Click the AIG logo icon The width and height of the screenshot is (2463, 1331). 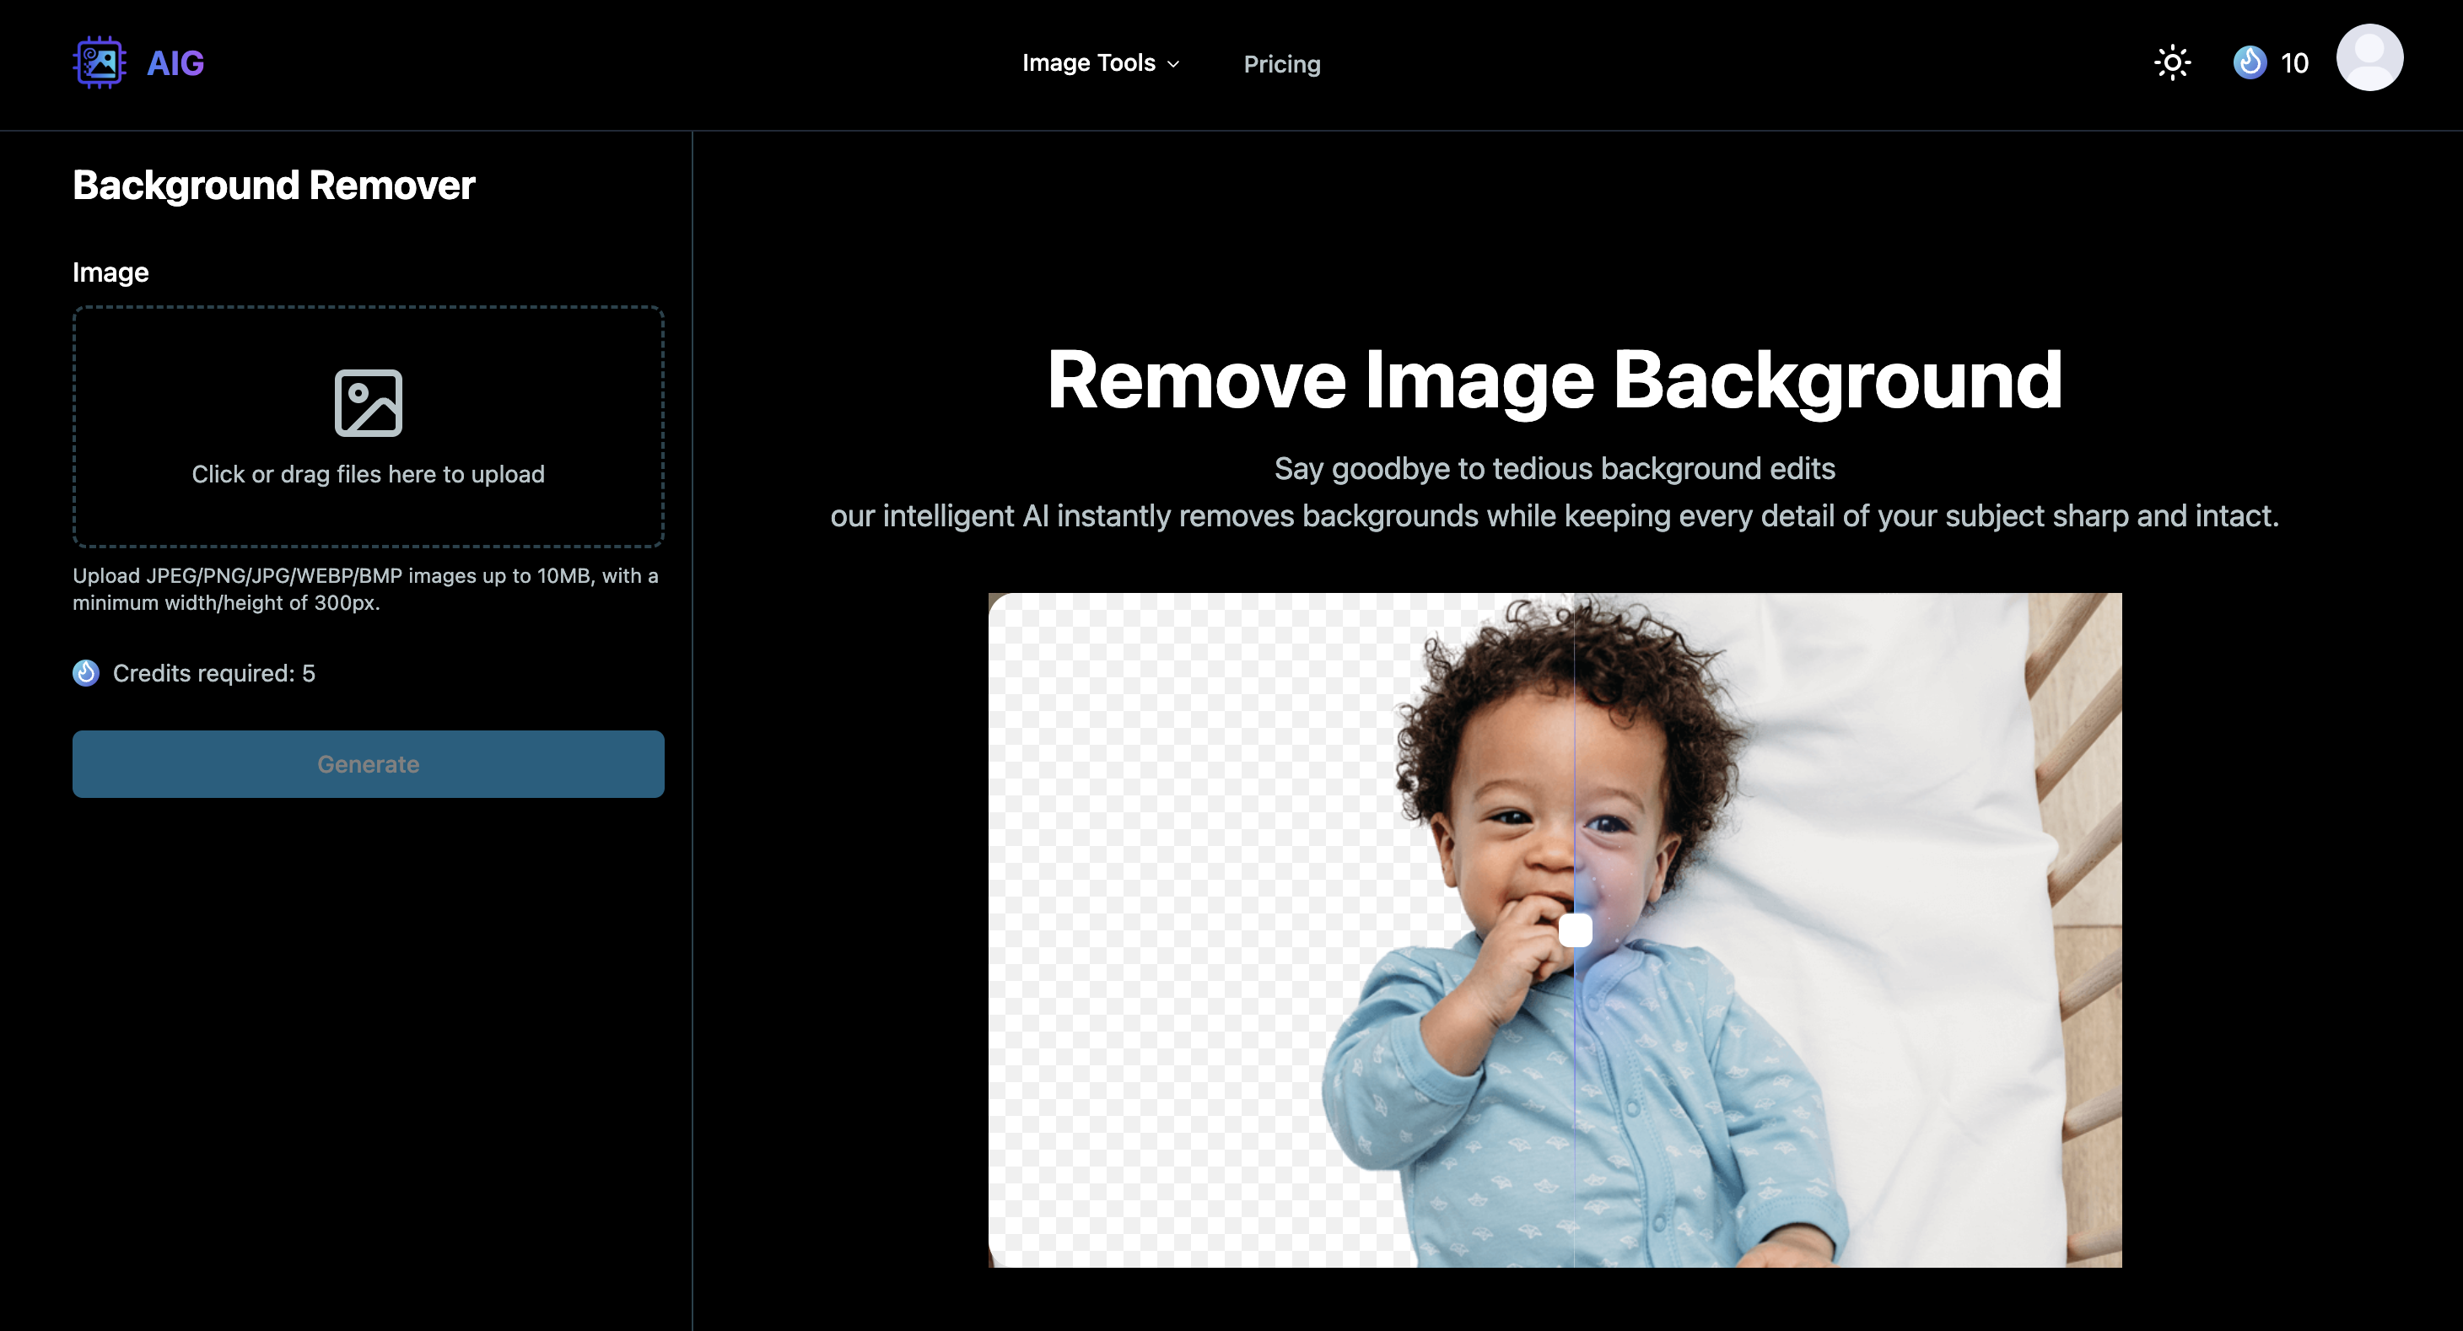point(100,62)
